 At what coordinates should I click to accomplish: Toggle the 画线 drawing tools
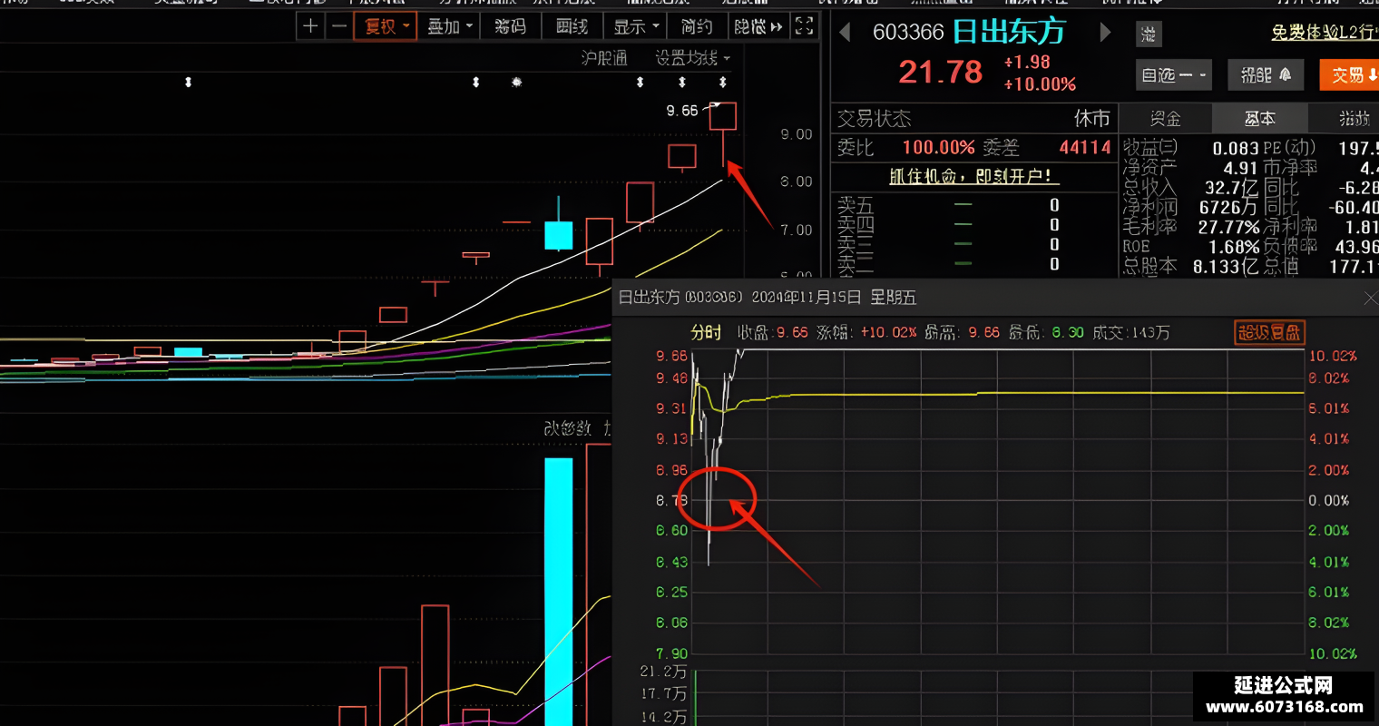[x=572, y=26]
